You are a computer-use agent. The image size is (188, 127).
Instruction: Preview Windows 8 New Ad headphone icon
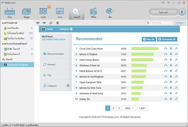tap(166, 65)
